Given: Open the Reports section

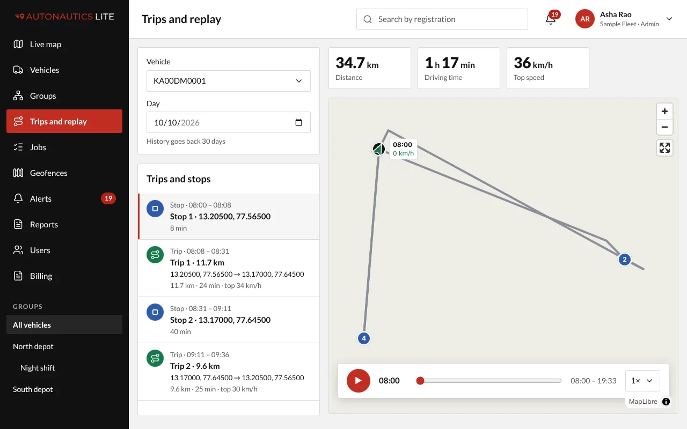Looking at the screenshot, I should pos(64,225).
